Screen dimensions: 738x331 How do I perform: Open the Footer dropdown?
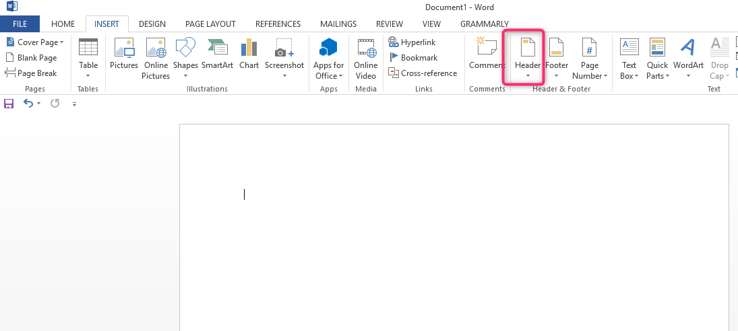(557, 59)
